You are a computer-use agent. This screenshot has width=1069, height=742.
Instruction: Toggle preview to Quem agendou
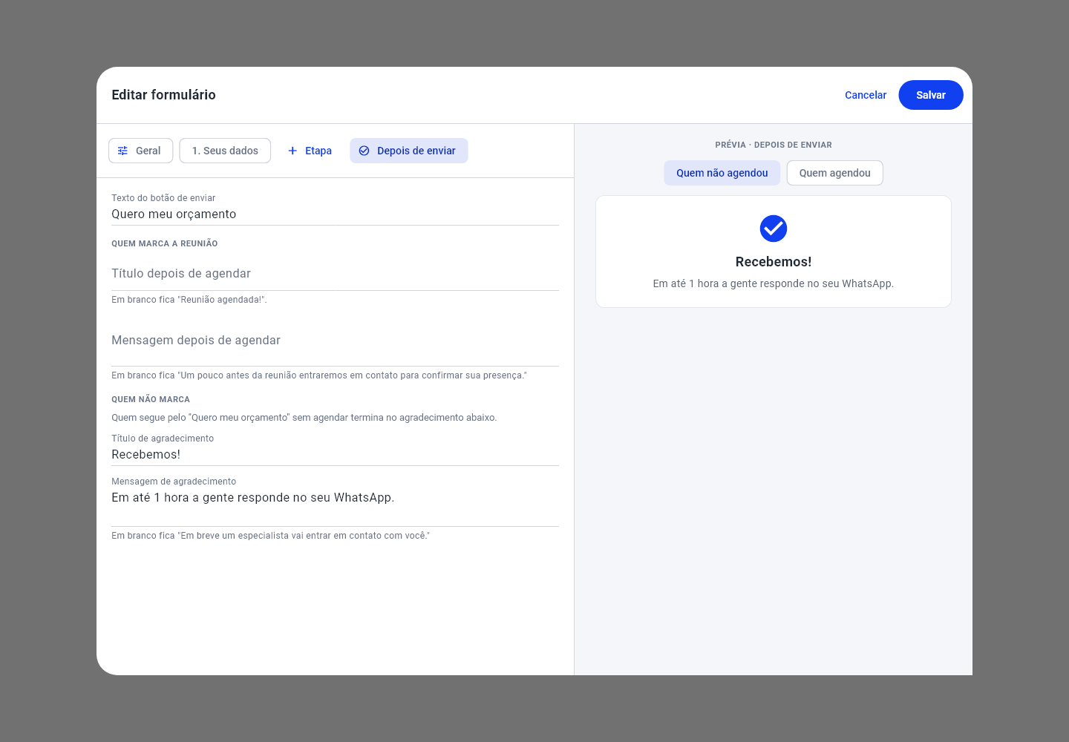[835, 173]
